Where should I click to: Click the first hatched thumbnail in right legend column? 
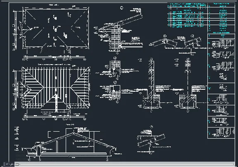[221, 44]
